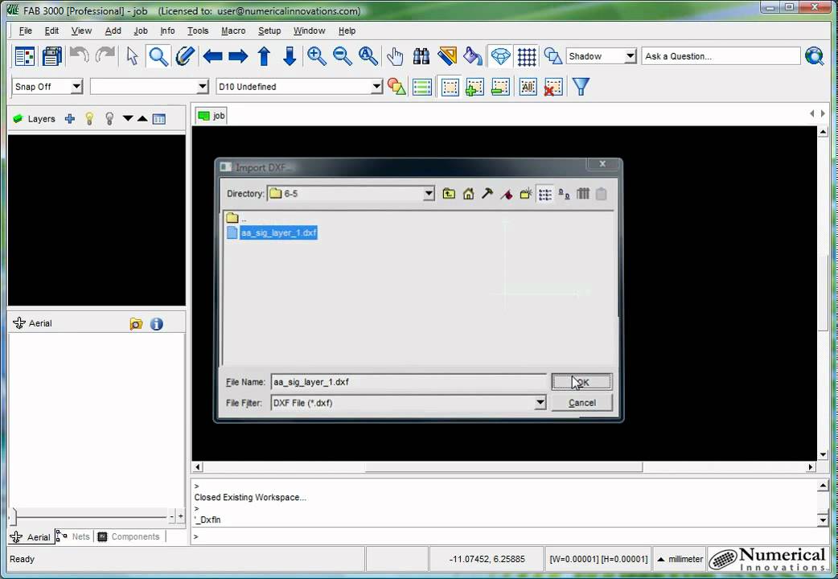Screen dimensions: 838x579
Task: Toggle the grid display icon
Action: (x=527, y=56)
